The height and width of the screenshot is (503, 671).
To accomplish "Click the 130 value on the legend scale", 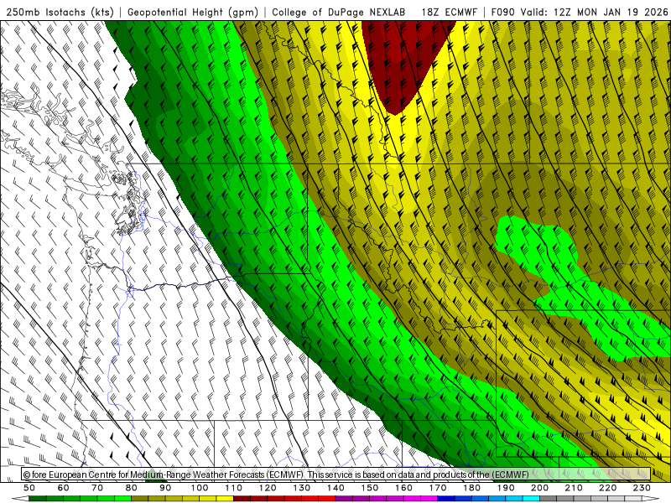I will tap(302, 488).
